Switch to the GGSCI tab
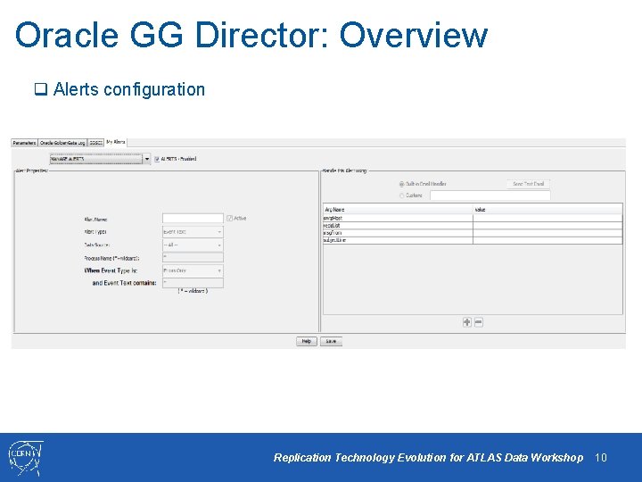The width and height of the screenshot is (642, 482). point(95,143)
